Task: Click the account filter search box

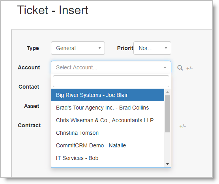Action: click(x=111, y=81)
